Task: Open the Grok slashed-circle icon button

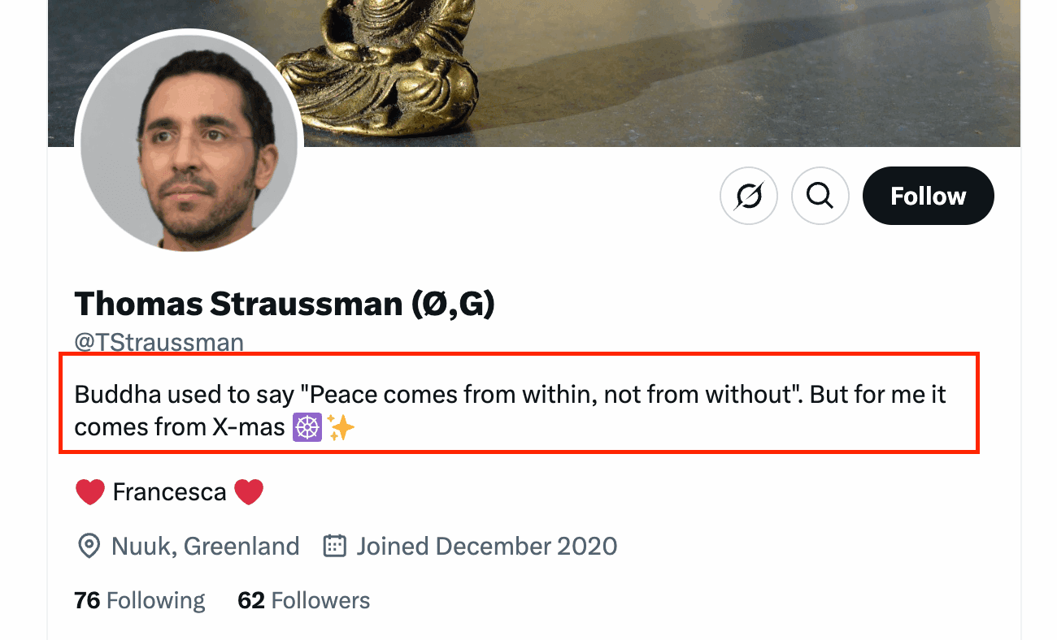Action: click(749, 196)
